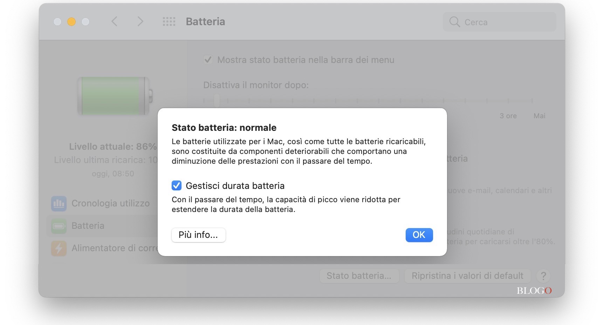604x325 pixels.
Task: Click the back navigation arrow
Action: (x=114, y=21)
